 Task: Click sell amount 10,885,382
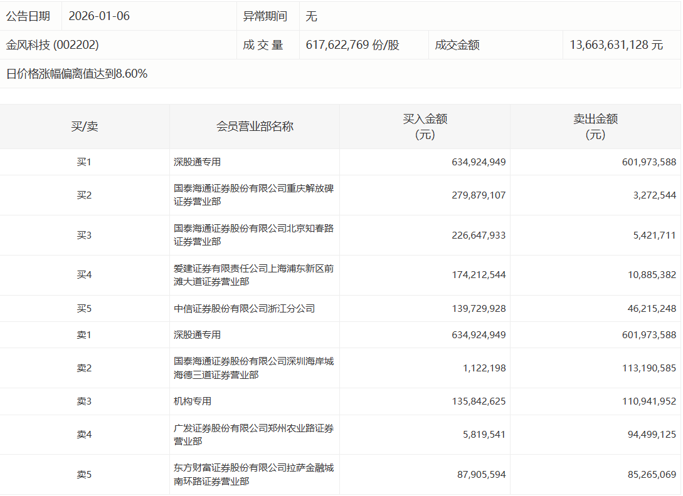tap(652, 274)
